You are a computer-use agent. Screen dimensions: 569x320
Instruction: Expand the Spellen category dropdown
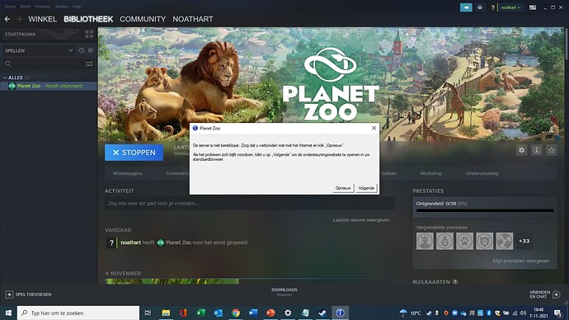click(71, 50)
